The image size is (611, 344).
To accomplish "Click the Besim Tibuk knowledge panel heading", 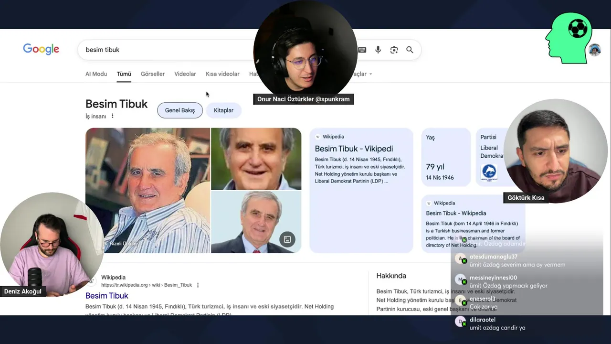I will (x=116, y=104).
